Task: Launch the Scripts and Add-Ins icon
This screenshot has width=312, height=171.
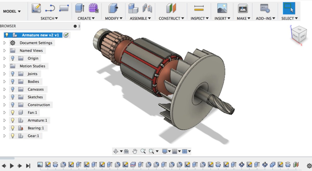Action: point(265,9)
